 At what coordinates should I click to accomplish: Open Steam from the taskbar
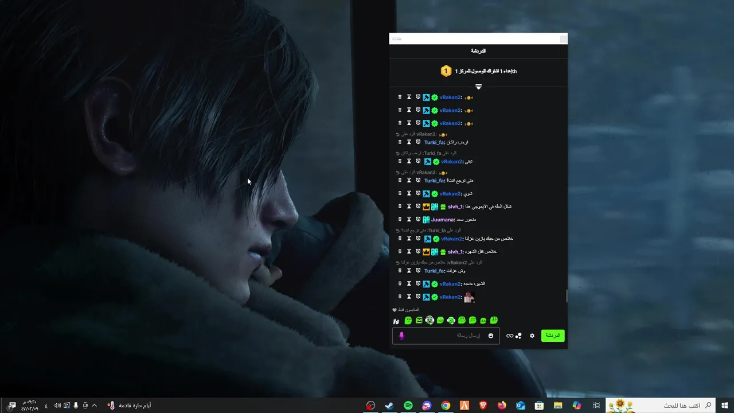tap(389, 406)
